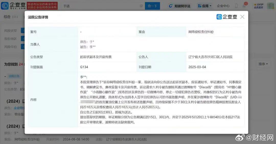Screen dimensions: 276x144
Task: Click the 案号 label cell
Action: (x=53, y=32)
